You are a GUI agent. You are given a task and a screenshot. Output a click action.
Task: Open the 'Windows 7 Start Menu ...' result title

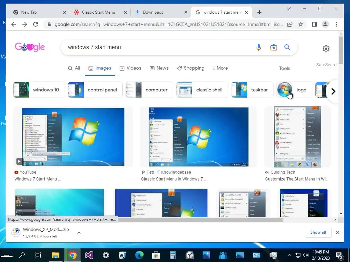tap(38, 179)
